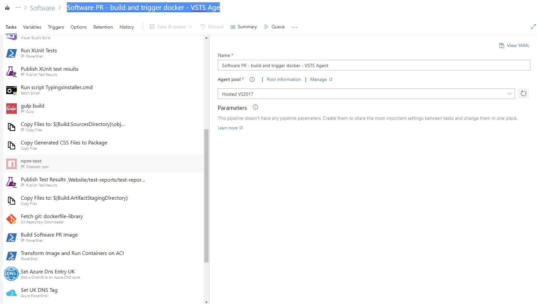Switch to the Variables tab

pos(32,27)
